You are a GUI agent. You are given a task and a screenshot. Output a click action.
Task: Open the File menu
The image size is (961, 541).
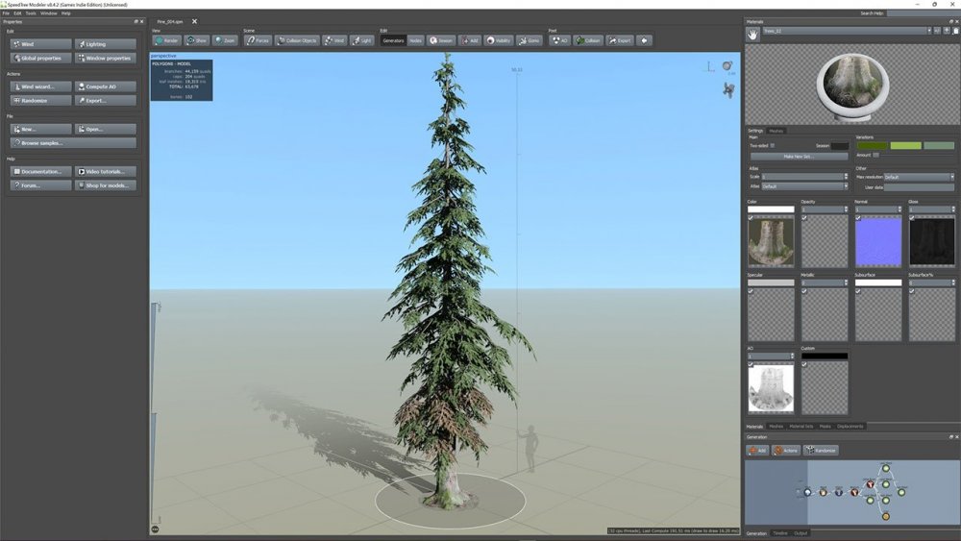click(x=6, y=12)
